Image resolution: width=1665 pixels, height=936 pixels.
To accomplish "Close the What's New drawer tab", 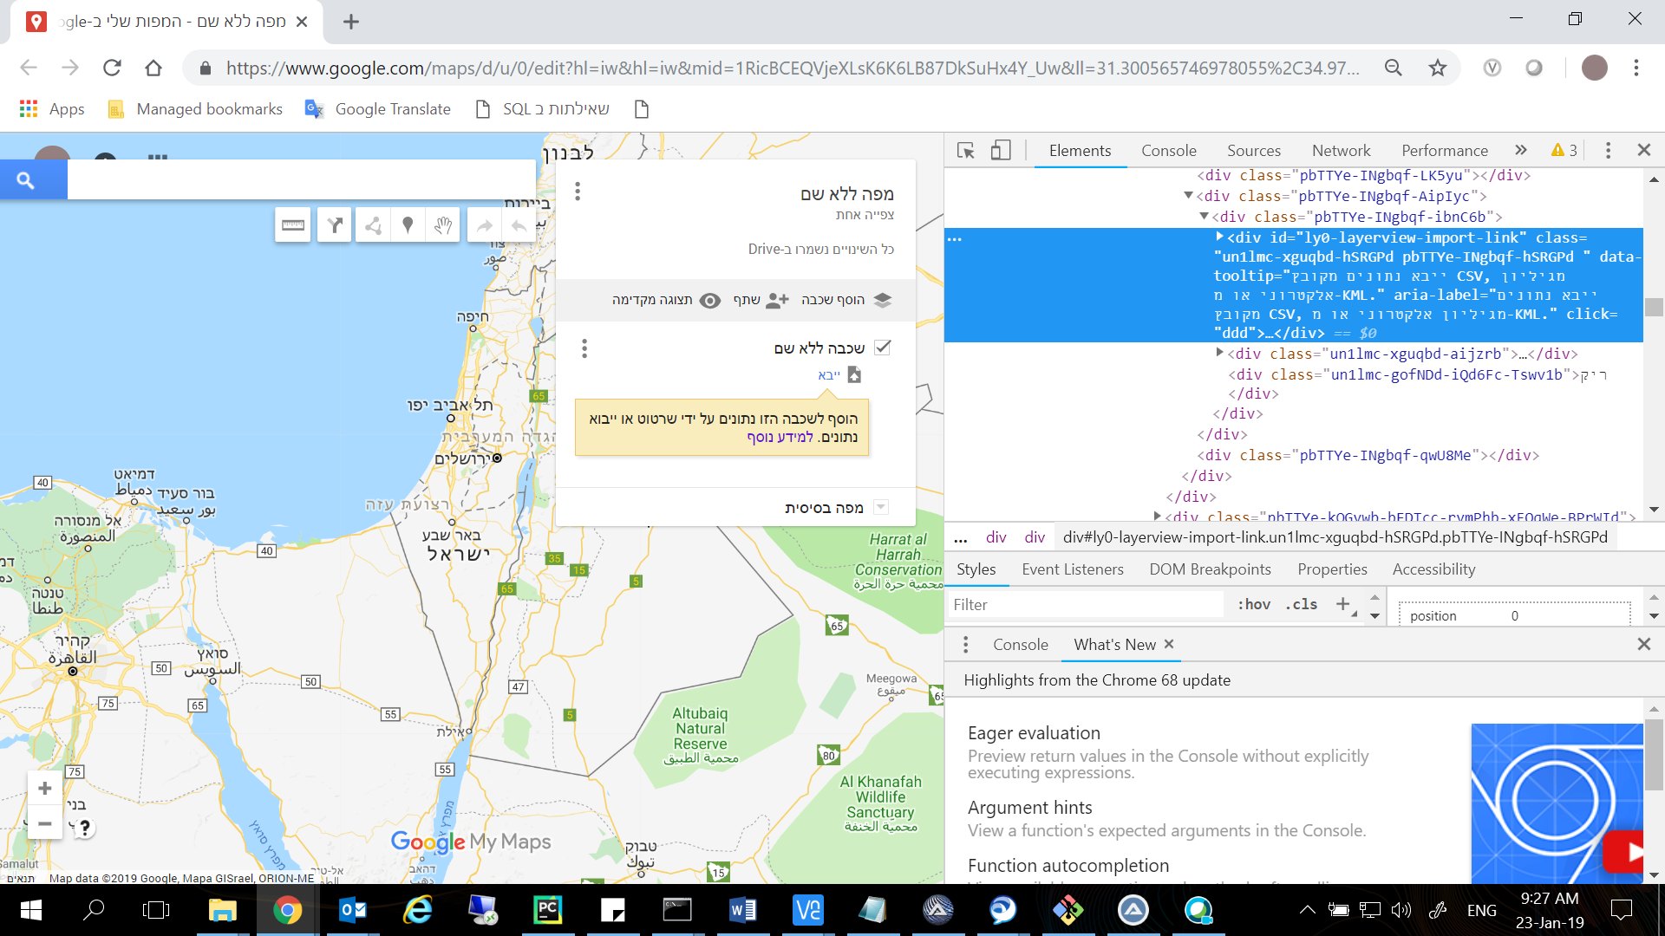I will (1169, 644).
